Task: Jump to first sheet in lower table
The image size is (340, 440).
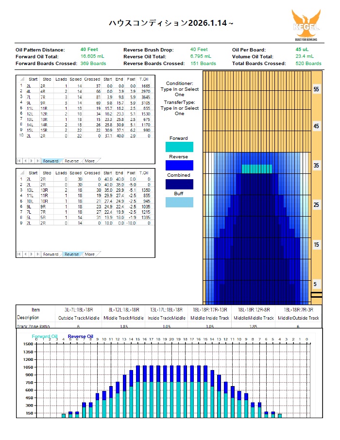Action: pyautogui.click(x=19, y=254)
